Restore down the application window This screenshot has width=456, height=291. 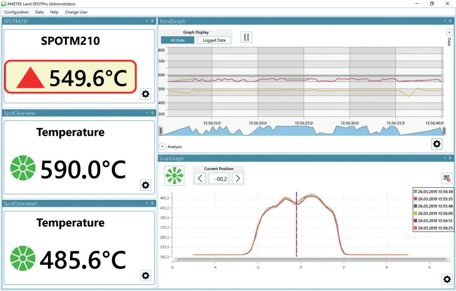(432, 4)
